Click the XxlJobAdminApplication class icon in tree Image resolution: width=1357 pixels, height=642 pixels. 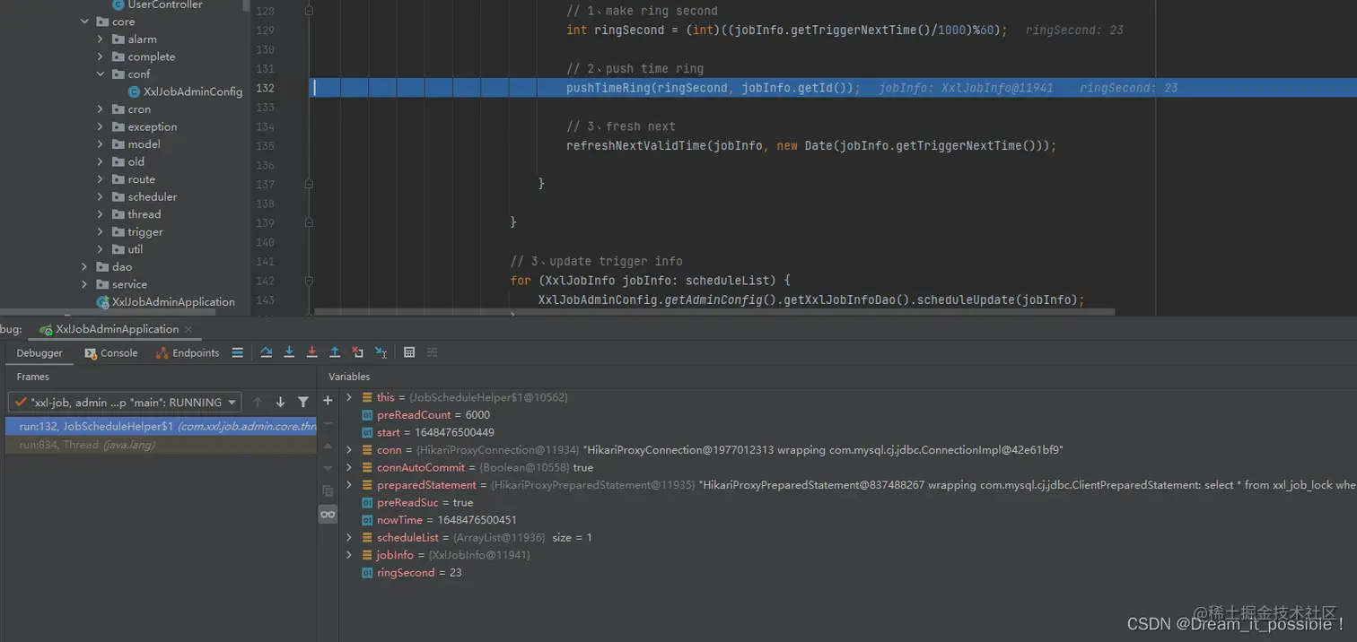(x=102, y=302)
